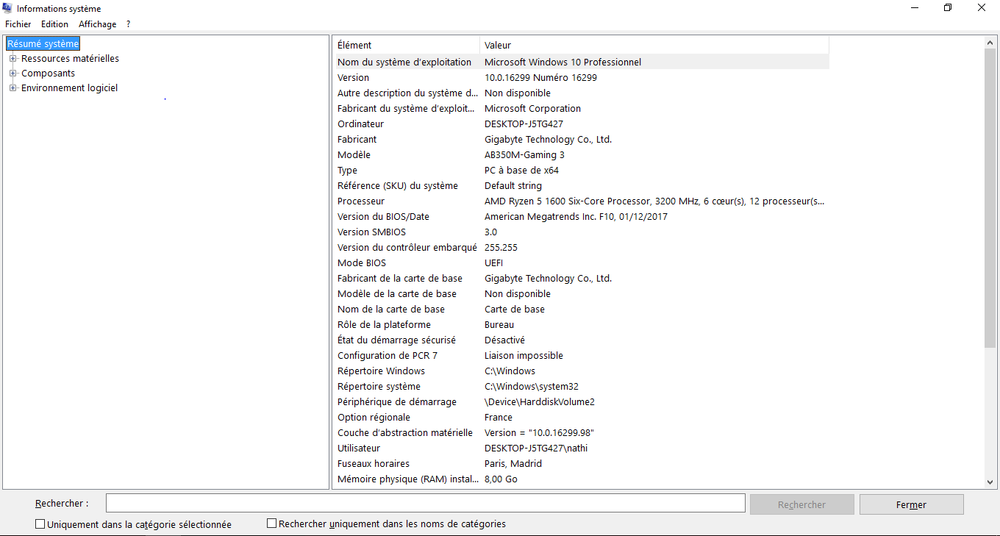This screenshot has width=1000, height=536.
Task: Click the value Bureau
Action: pyautogui.click(x=499, y=324)
